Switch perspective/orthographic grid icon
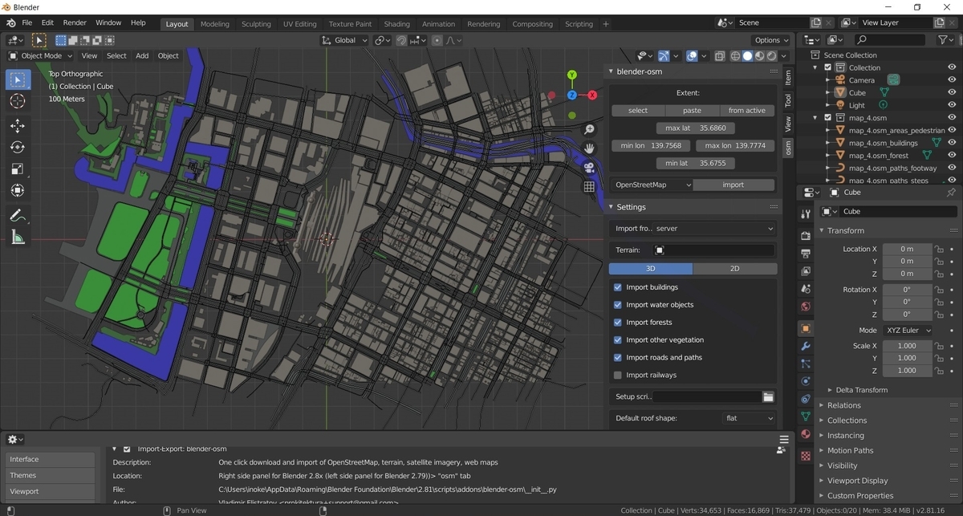963x516 pixels. pyautogui.click(x=589, y=187)
